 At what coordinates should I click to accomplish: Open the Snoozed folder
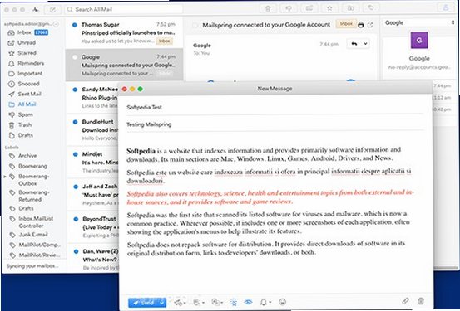click(x=24, y=84)
